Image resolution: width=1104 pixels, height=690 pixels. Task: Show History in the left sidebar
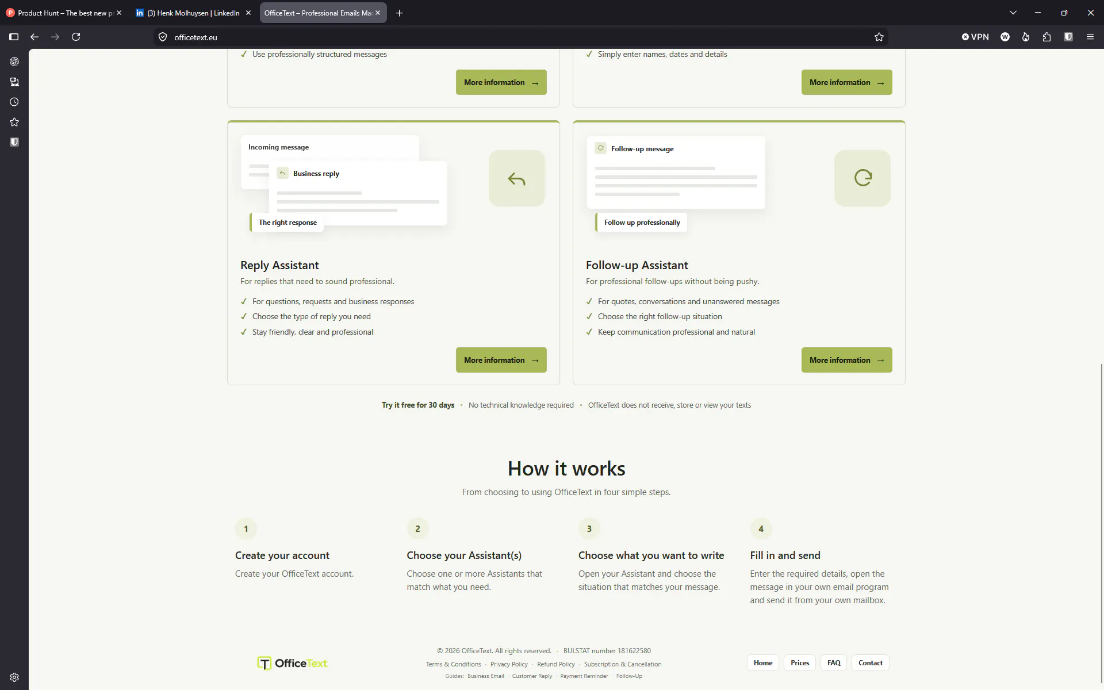(14, 102)
